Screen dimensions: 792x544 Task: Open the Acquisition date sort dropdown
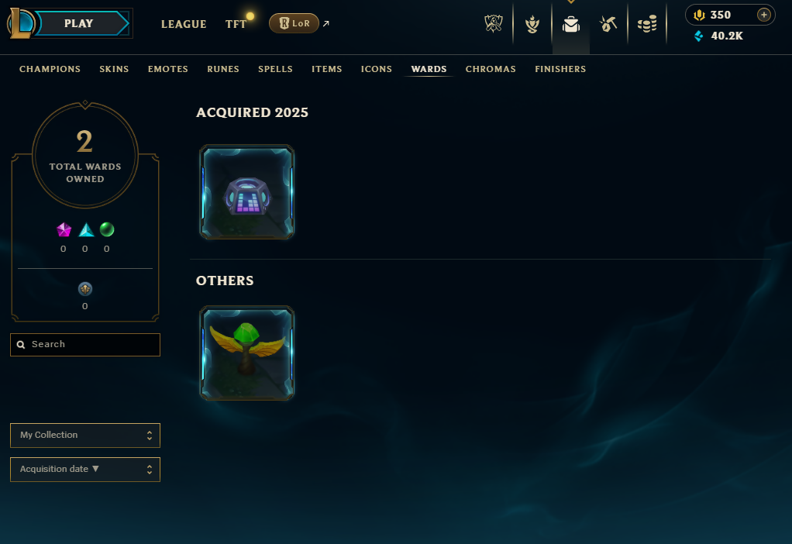coord(85,470)
